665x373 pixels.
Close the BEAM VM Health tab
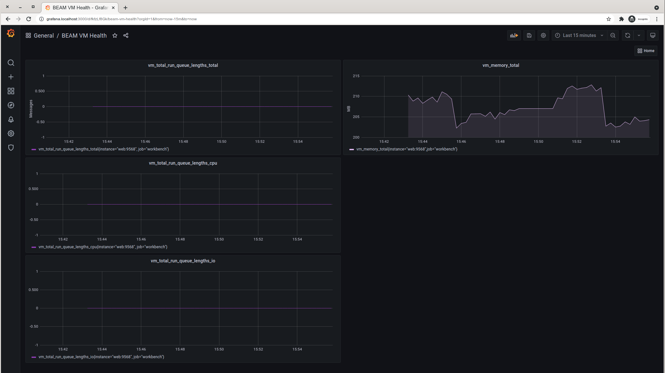113,8
